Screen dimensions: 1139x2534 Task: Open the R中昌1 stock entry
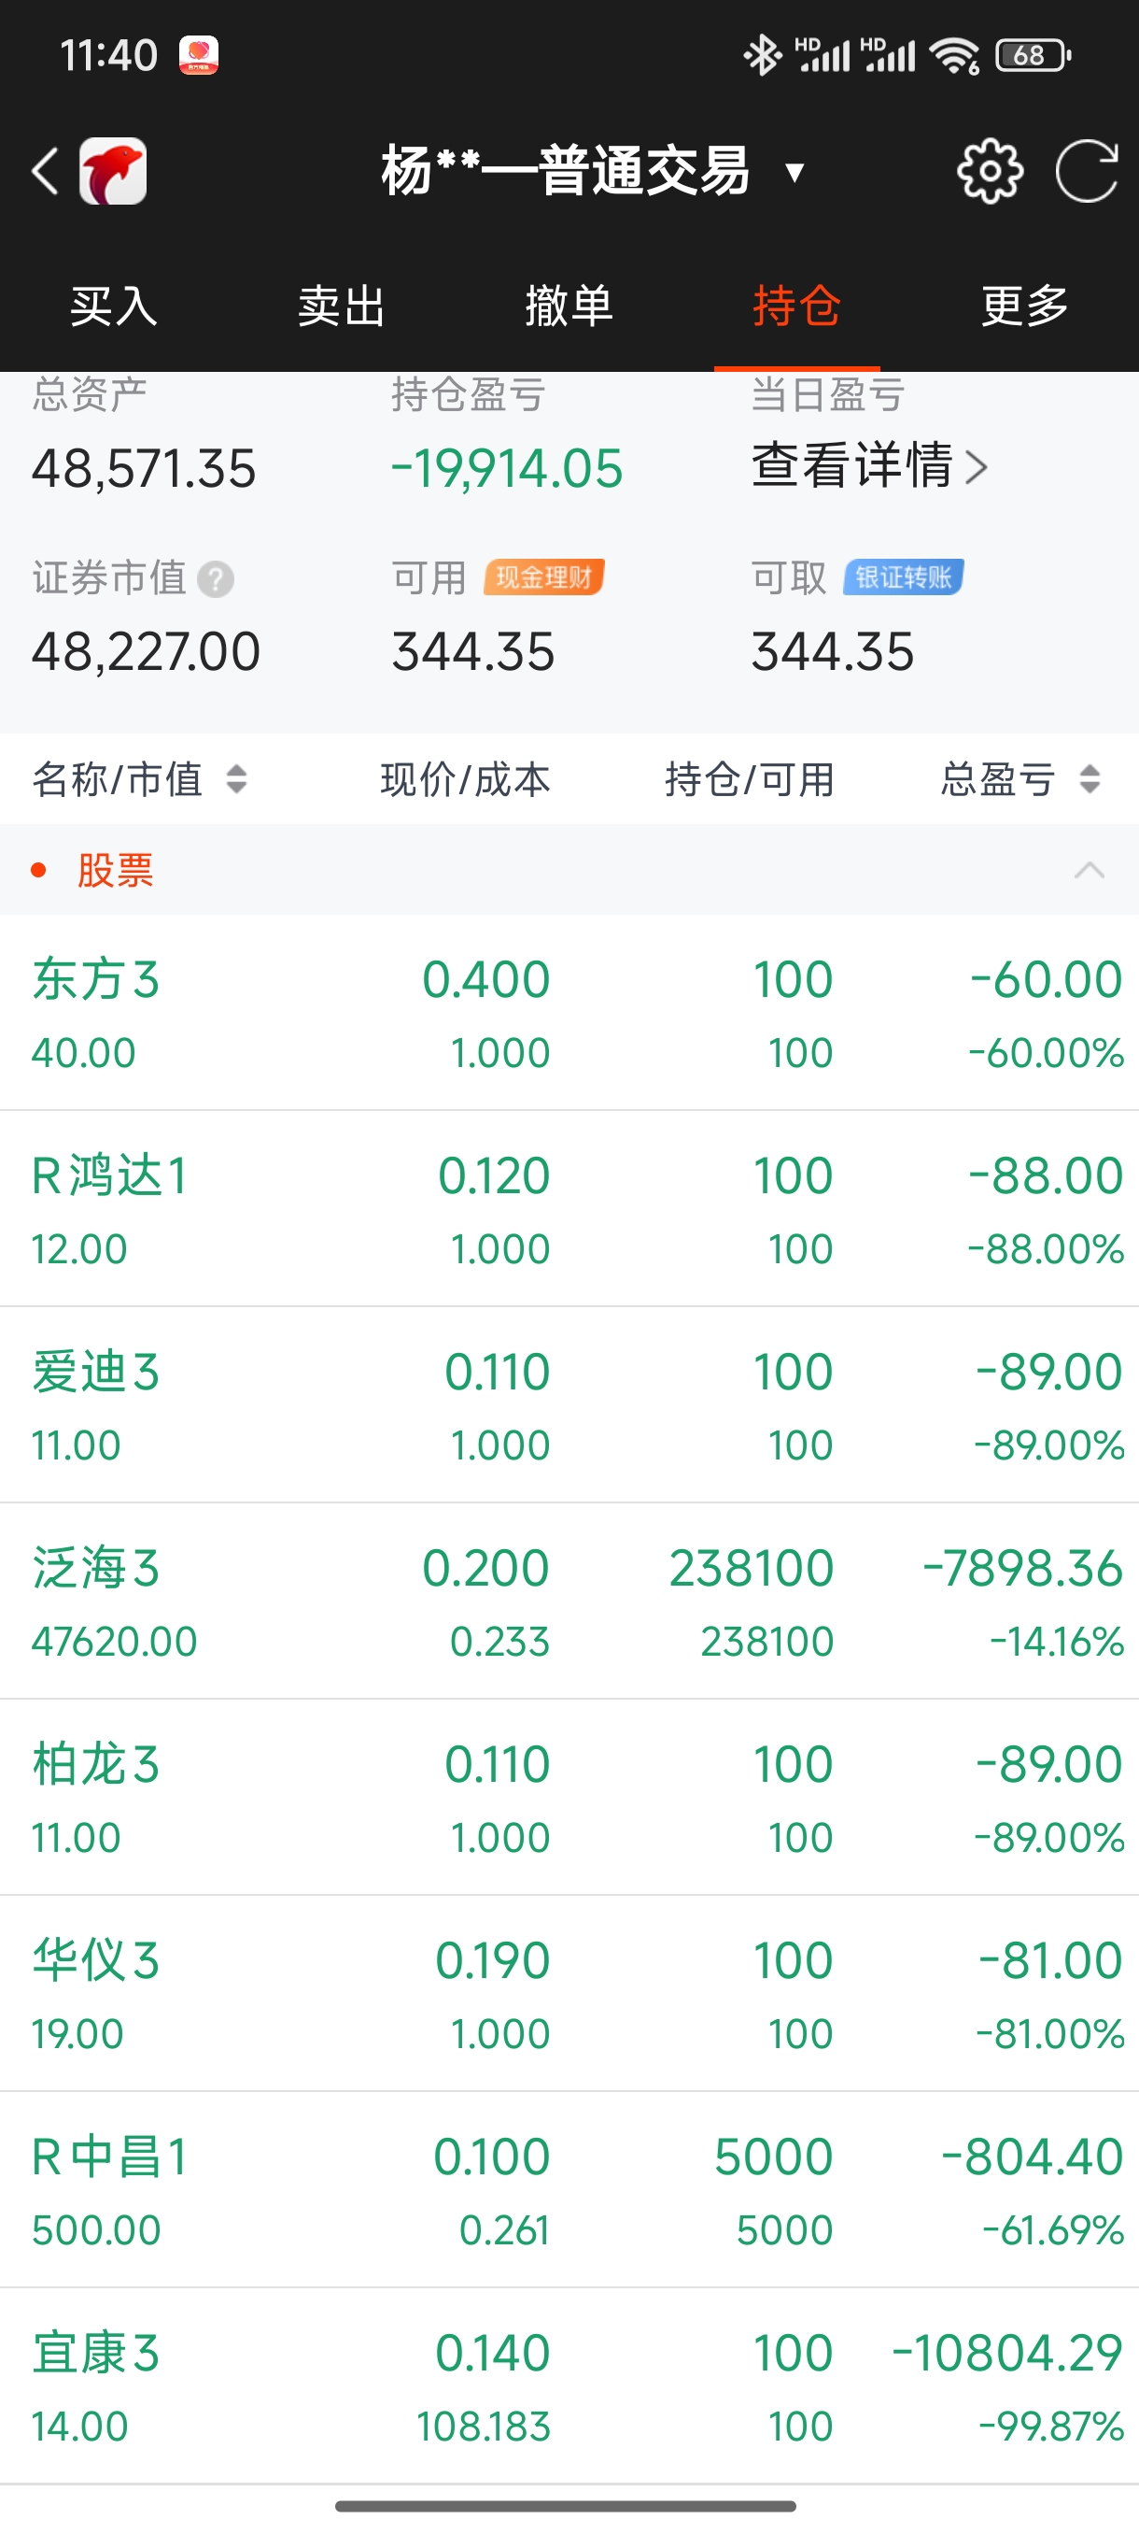569,2191
